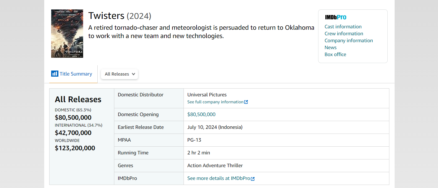Click the July 10, 2024 (Indonesia) date
438x188 pixels.
click(215, 127)
